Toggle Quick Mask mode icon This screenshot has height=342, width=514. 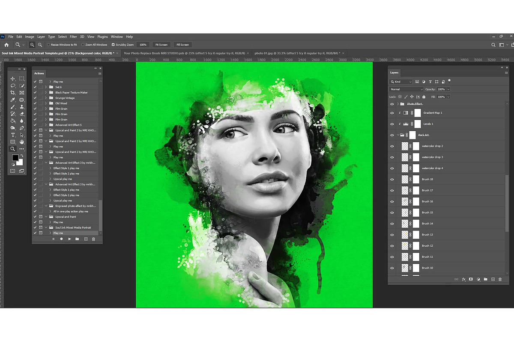[x=13, y=171]
